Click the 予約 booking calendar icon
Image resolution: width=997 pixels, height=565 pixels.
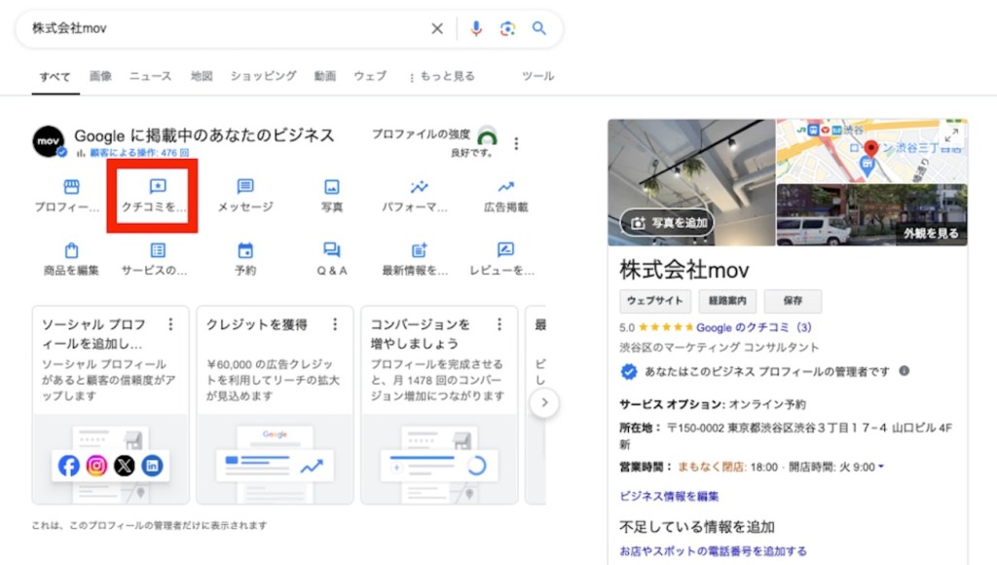coord(245,250)
